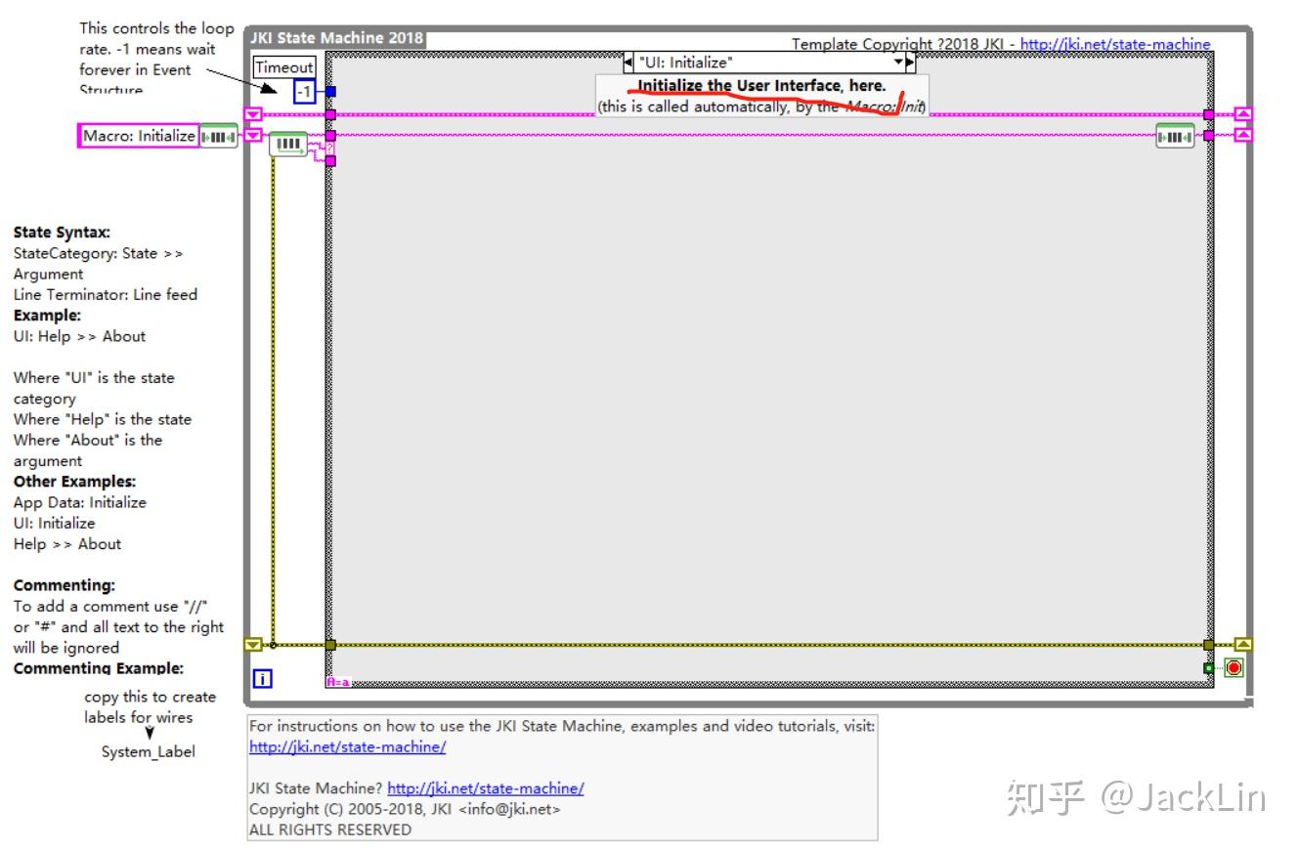Click the case selector next-case right arrow
Viewport: 1299px width, 851px height.
[x=910, y=62]
